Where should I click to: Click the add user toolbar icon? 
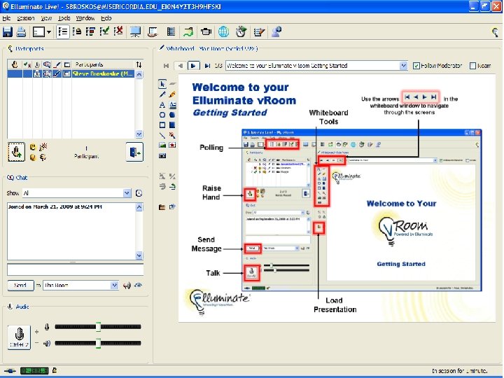pos(276,31)
